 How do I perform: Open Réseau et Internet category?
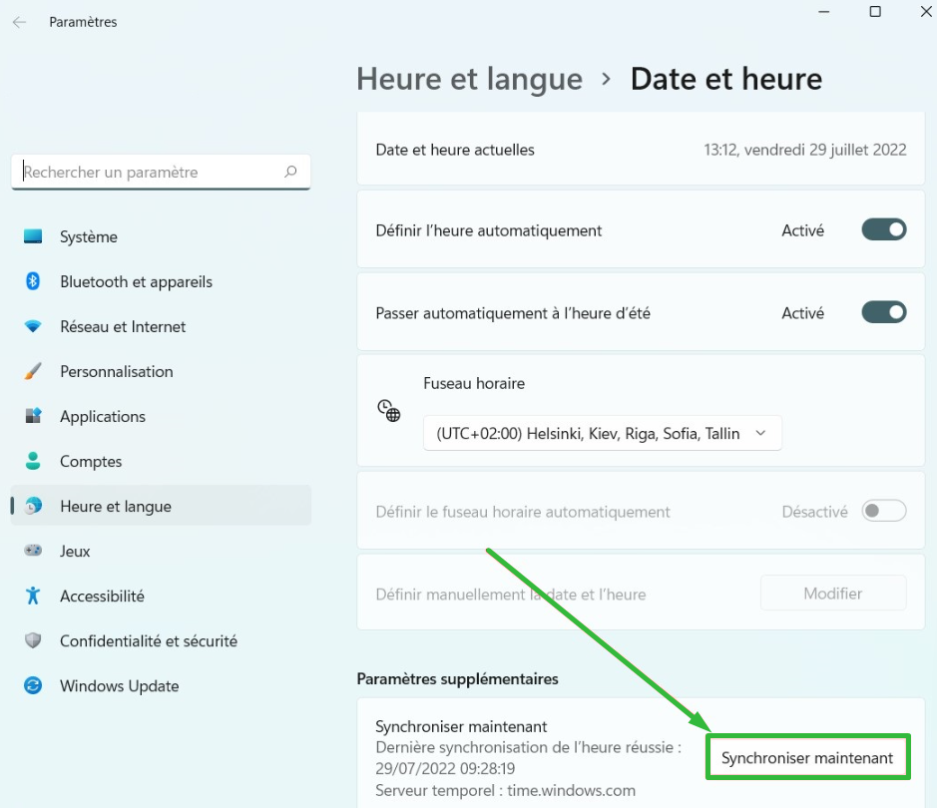(x=161, y=326)
